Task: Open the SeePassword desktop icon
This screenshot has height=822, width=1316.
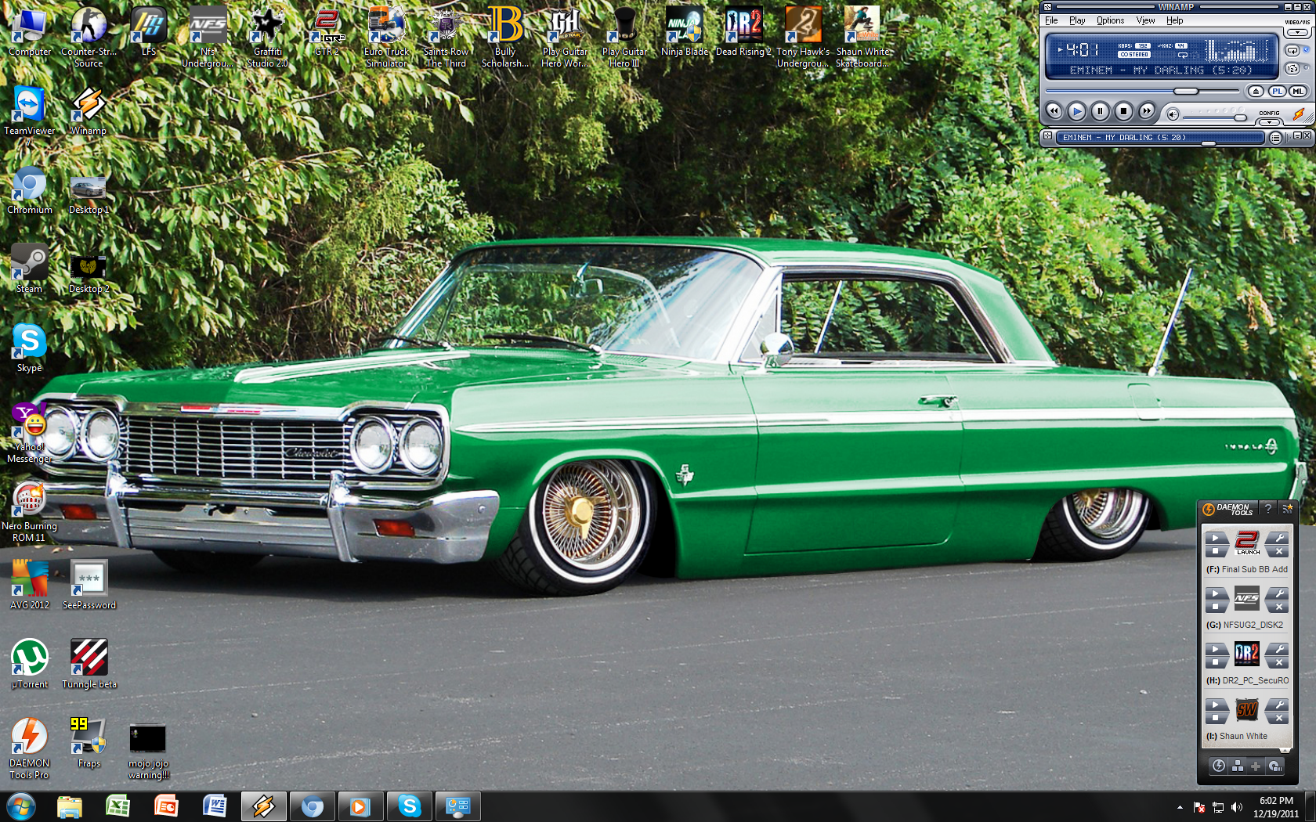Action: click(x=89, y=585)
